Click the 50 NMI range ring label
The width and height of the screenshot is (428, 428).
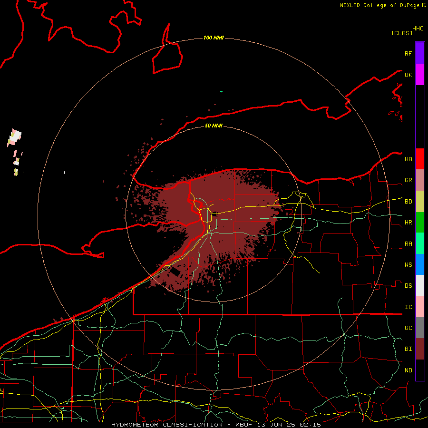(x=214, y=126)
